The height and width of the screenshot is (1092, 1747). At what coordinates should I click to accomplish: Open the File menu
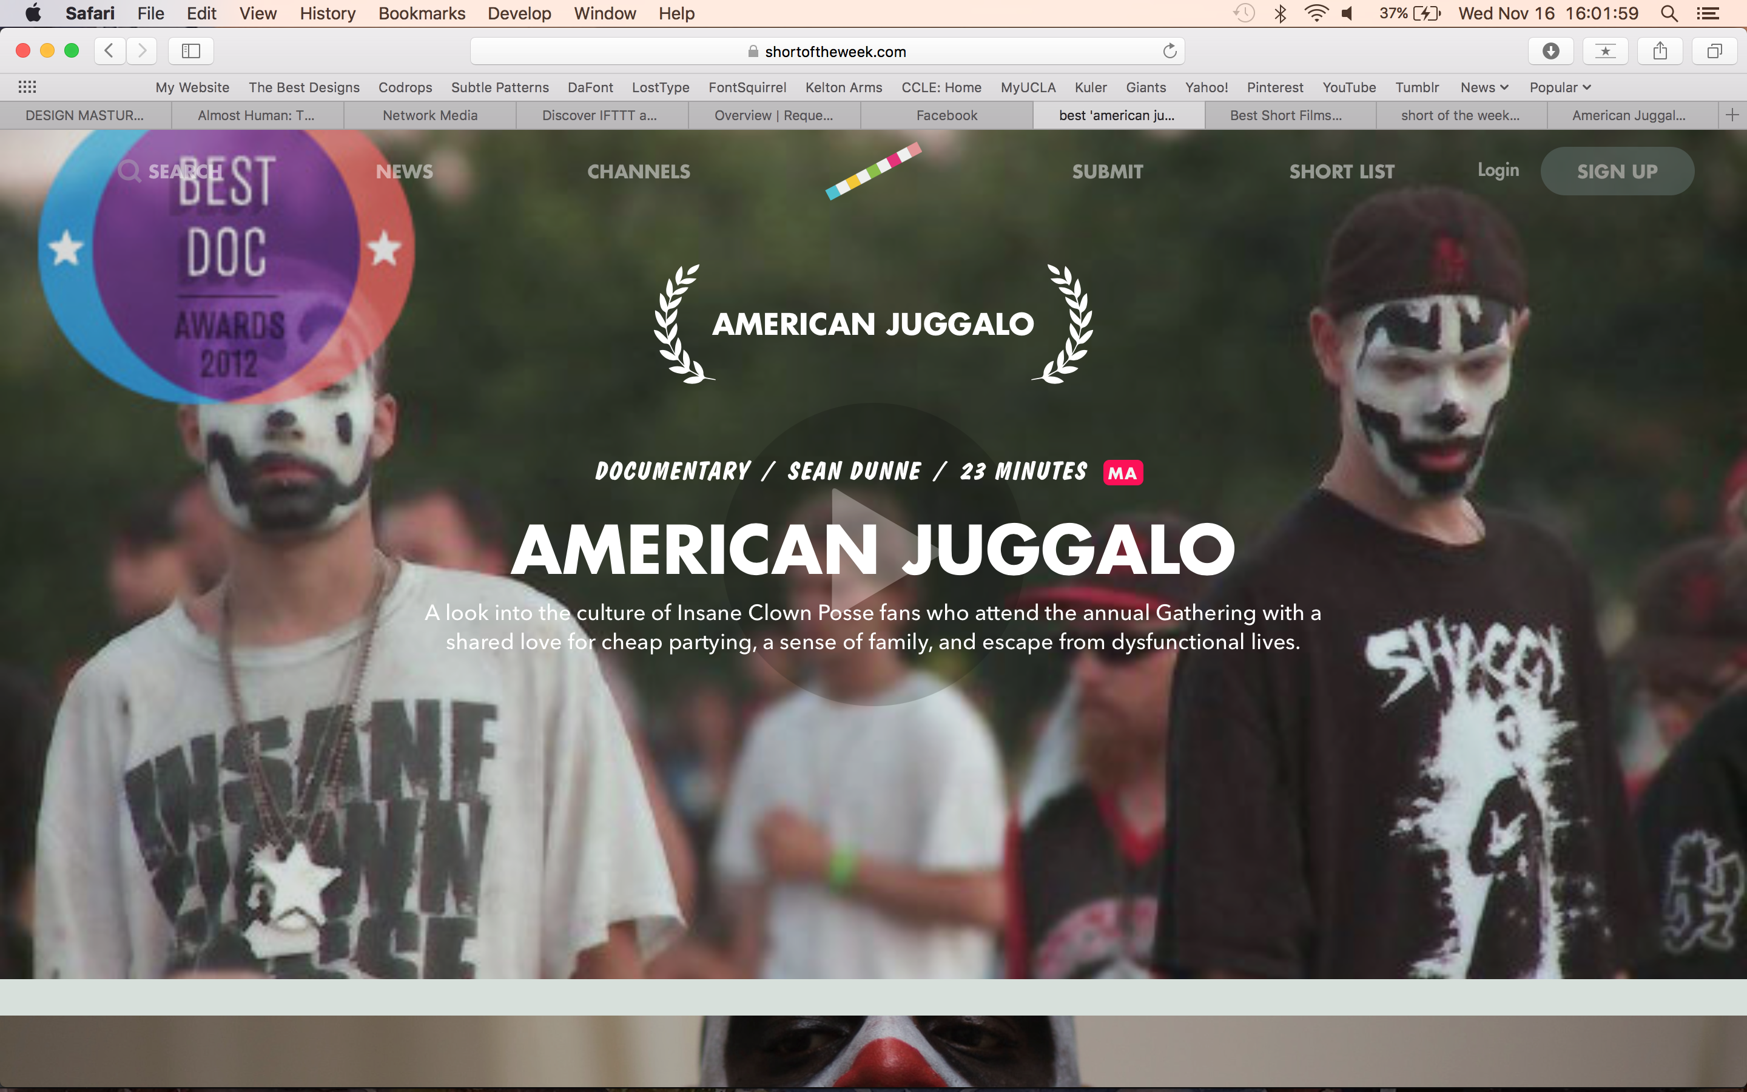(151, 13)
